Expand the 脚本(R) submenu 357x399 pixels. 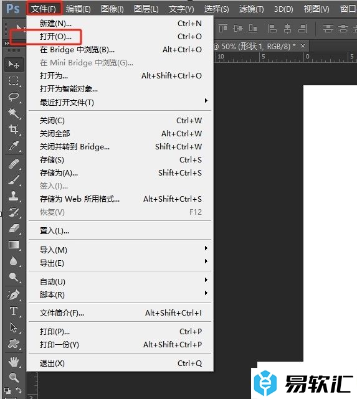point(120,294)
